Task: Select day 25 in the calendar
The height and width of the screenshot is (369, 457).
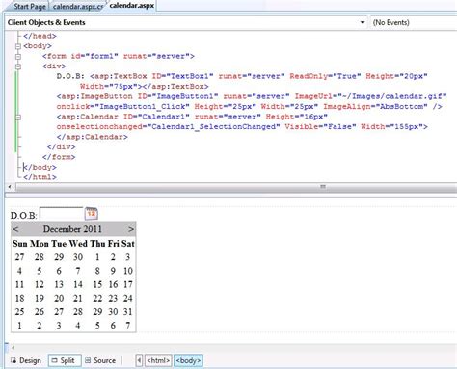Action: (x=19, y=312)
